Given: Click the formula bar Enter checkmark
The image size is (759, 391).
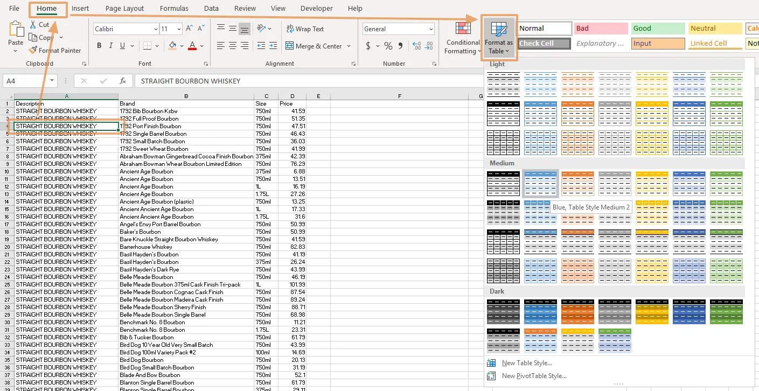Looking at the screenshot, I should pyautogui.click(x=103, y=81).
